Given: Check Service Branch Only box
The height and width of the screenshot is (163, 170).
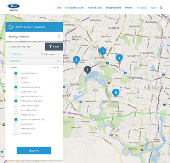Looking at the screenshot, I should 16,110.
